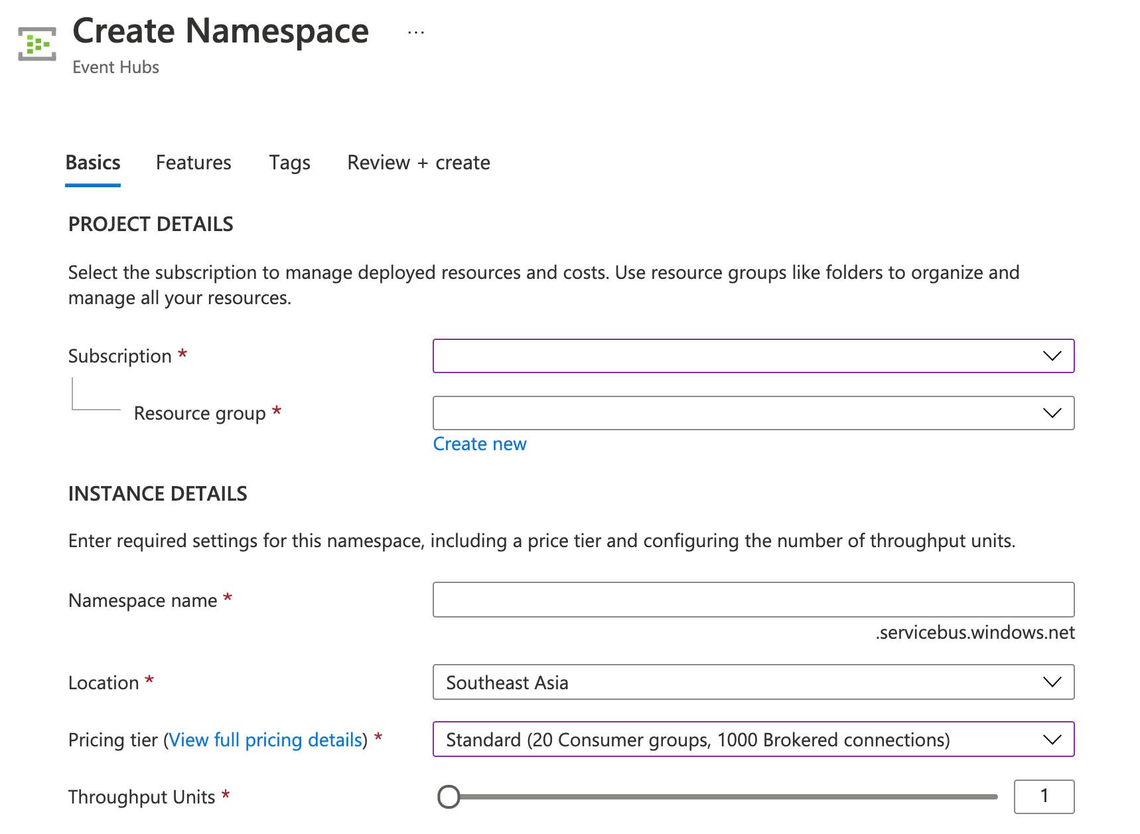This screenshot has width=1140, height=834.
Task: Click the Resource group chevron arrow
Action: pos(1052,413)
